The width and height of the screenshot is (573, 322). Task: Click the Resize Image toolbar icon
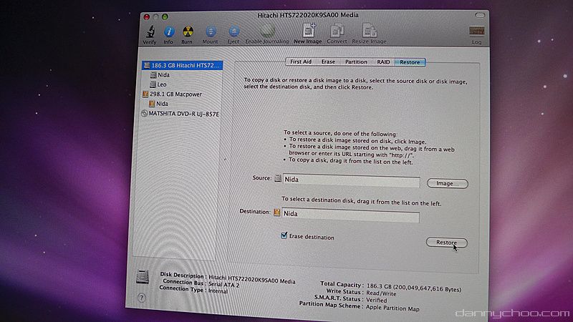click(x=370, y=31)
